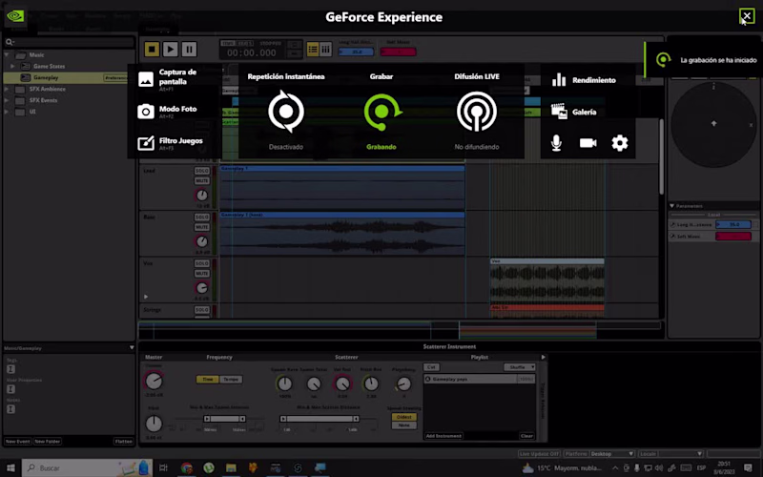Click the Grabar recording icon
Viewport: 763px width, 477px height.
[x=381, y=113]
